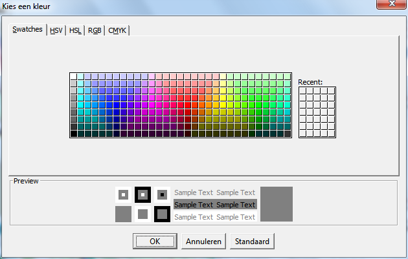
Task: Confirm the color with OK
Action: click(x=154, y=242)
